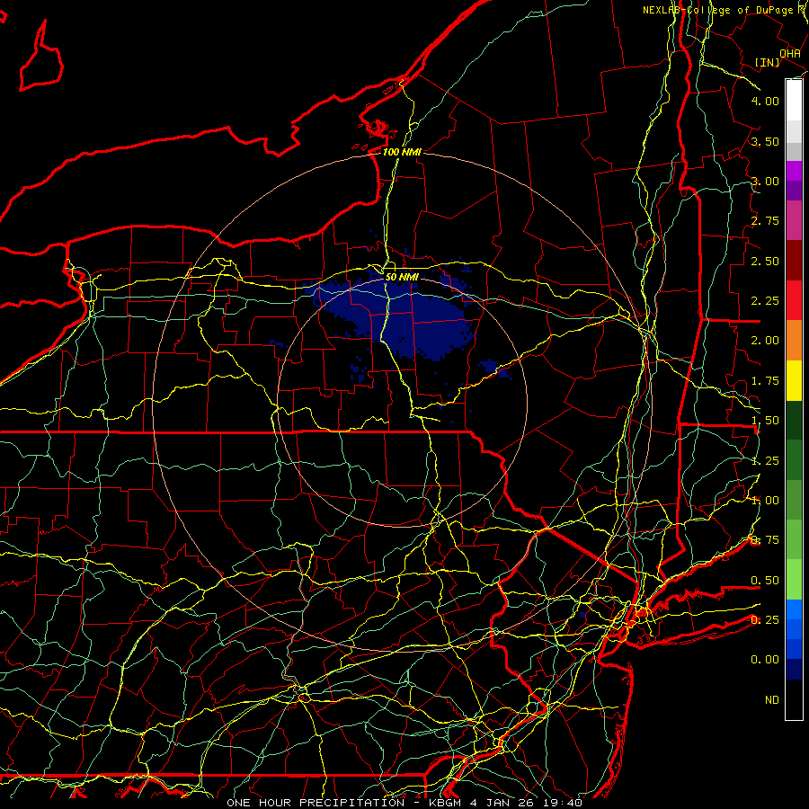Click the "3.50" legend value
Viewport: 809px width, 809px height.
(765, 141)
